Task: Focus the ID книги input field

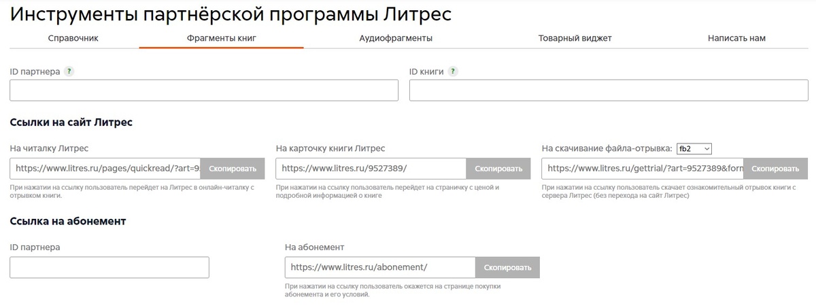Action: point(609,90)
